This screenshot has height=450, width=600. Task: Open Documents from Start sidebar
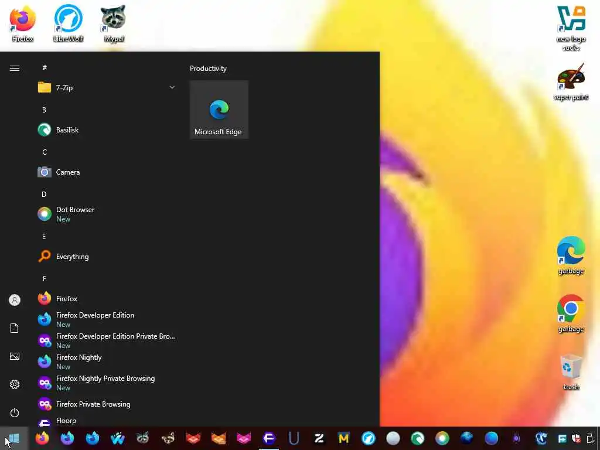tap(15, 328)
